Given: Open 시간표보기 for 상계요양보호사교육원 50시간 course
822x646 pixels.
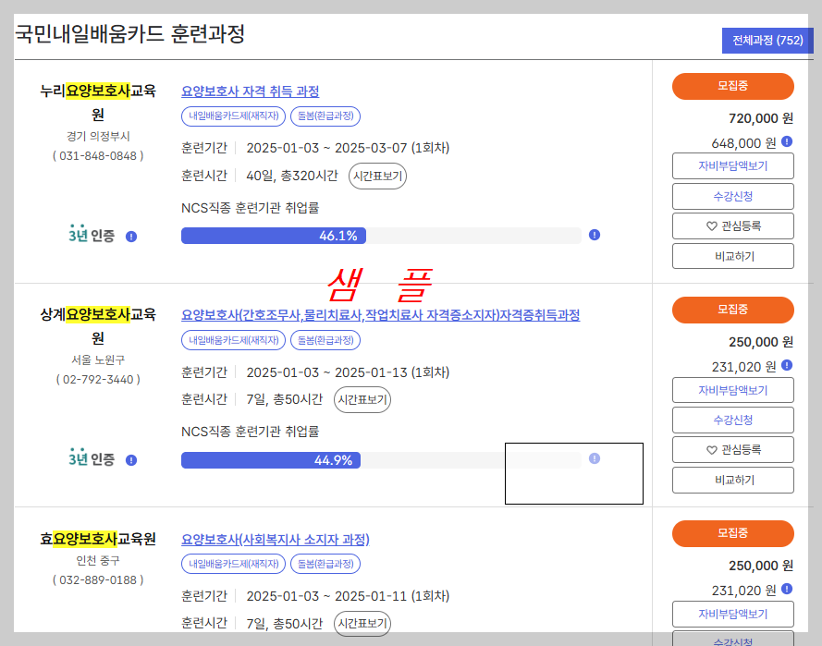Looking at the screenshot, I should tap(362, 400).
